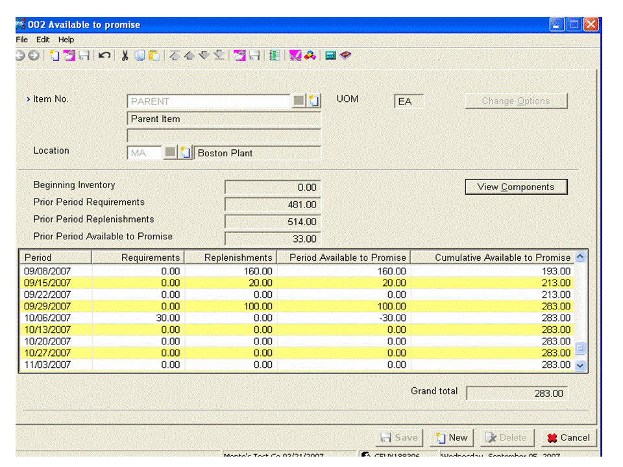
Task: Open the lookup button next to PARENT
Action: click(299, 101)
